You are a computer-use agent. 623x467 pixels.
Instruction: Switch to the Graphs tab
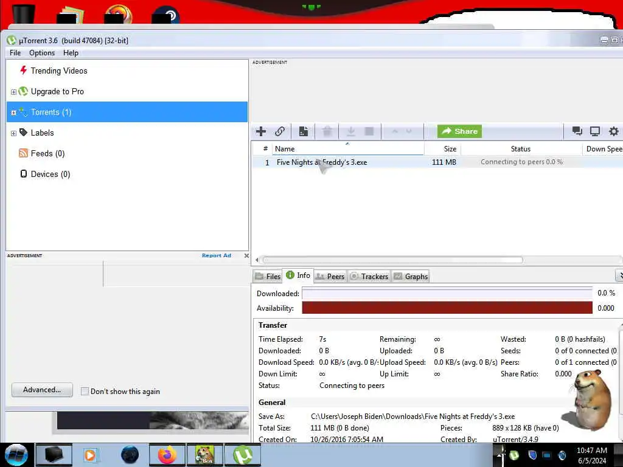pyautogui.click(x=411, y=277)
